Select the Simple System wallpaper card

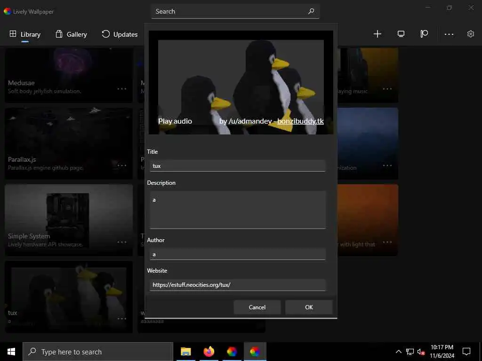[x=69, y=220]
